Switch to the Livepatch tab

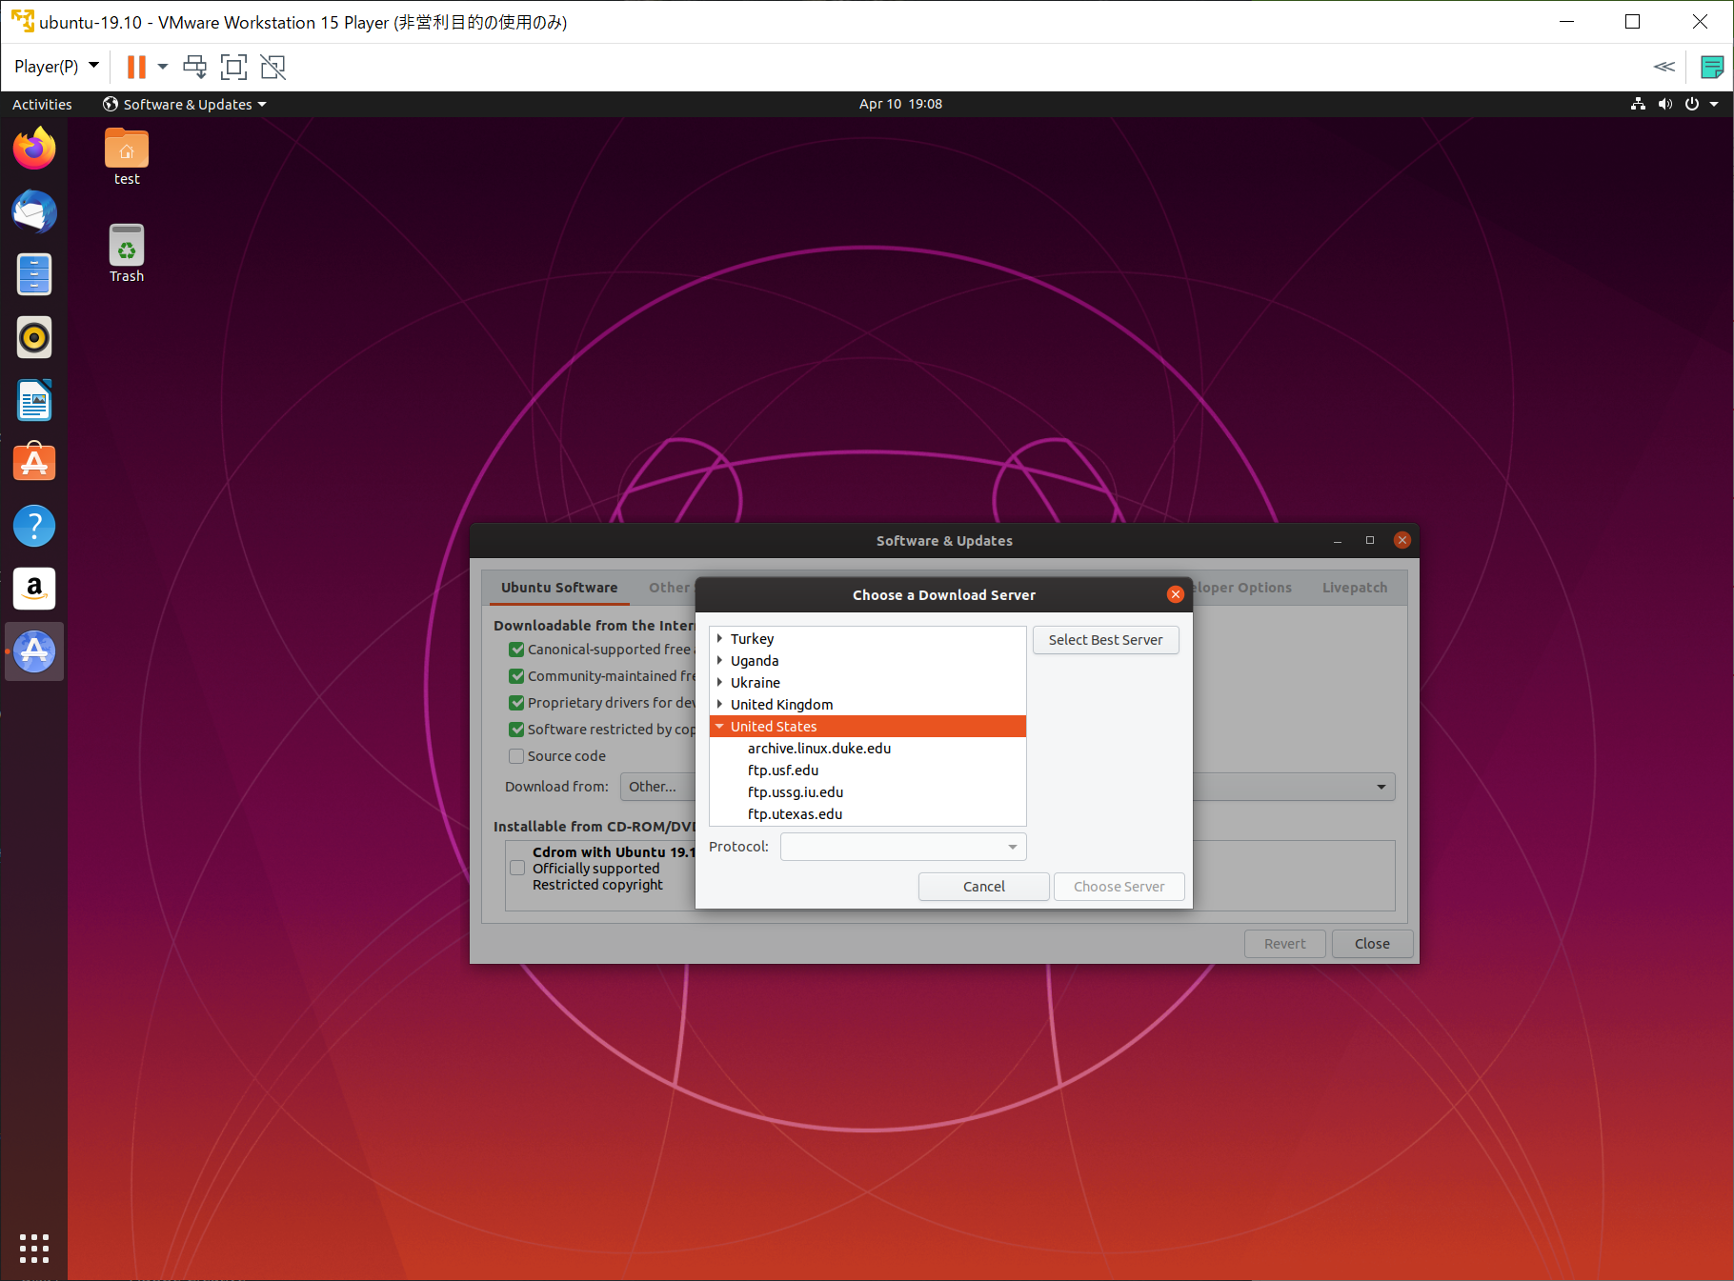click(x=1355, y=588)
